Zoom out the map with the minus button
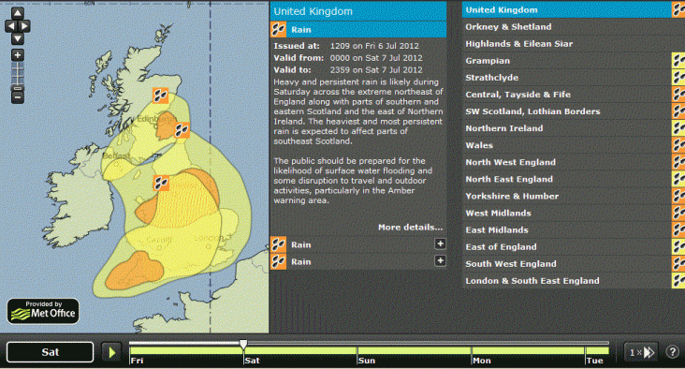The width and height of the screenshot is (685, 369). [x=18, y=96]
